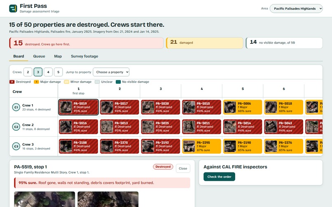Screen dimensions: 332x207
Task: Open property card PA-2190
Action: 243,146
